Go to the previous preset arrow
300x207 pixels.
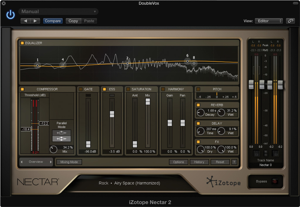(25, 21)
